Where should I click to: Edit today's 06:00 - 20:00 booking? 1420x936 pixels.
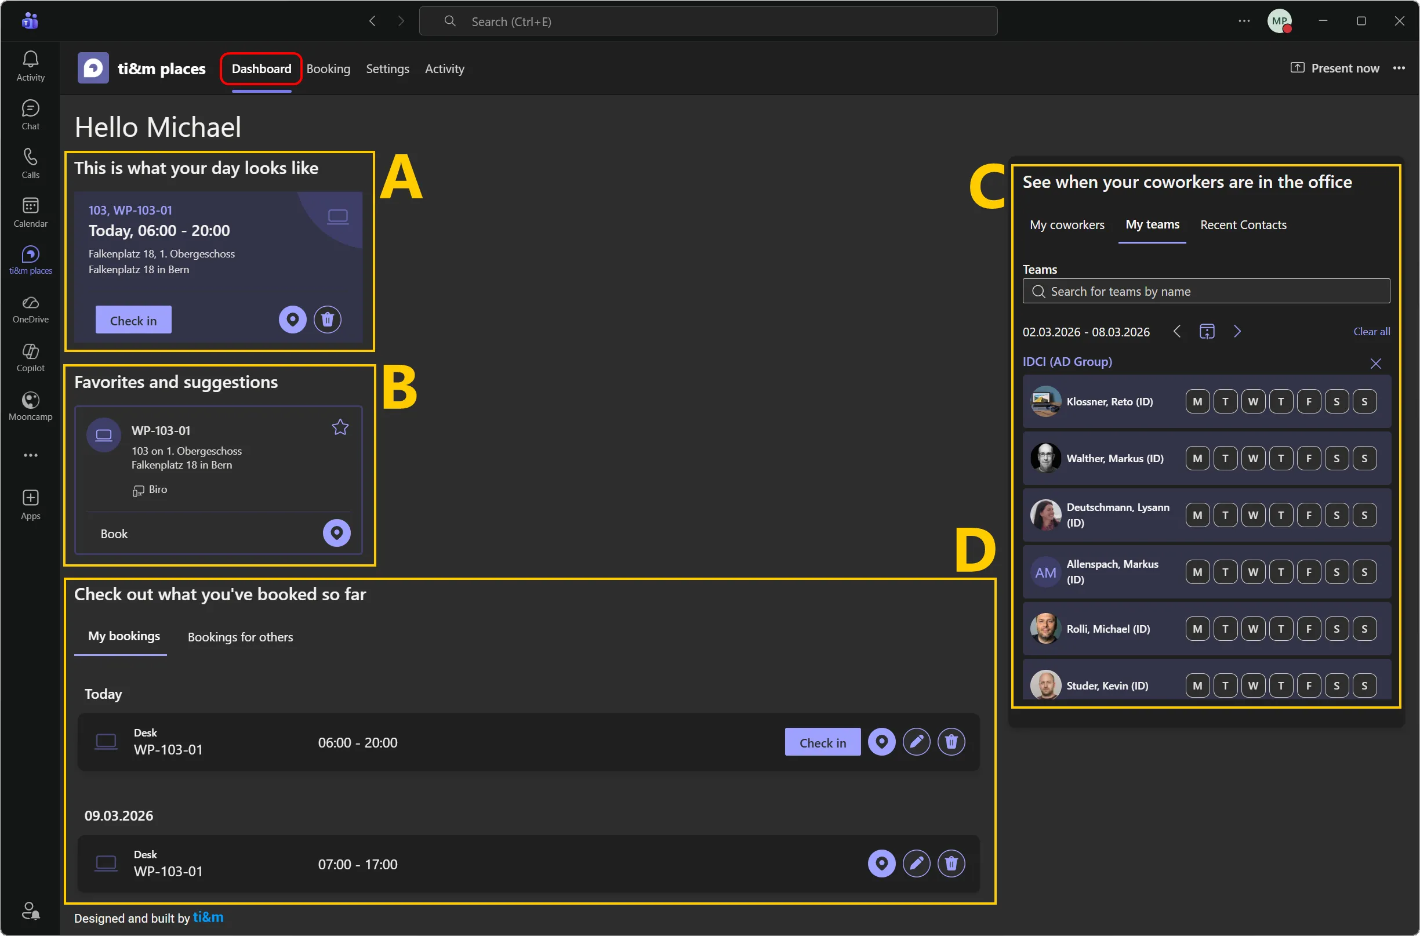pos(916,742)
